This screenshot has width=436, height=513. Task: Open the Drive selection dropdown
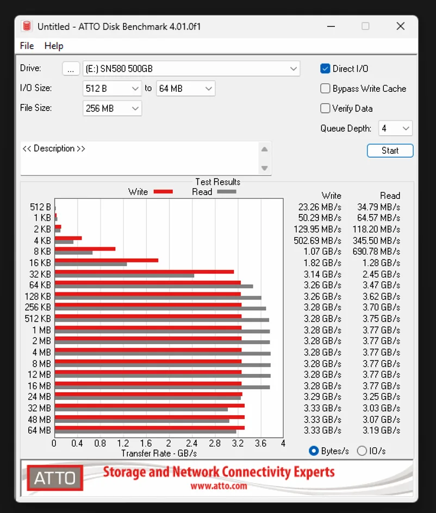(x=191, y=68)
